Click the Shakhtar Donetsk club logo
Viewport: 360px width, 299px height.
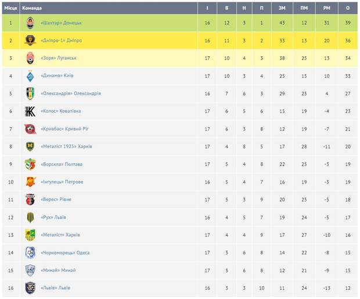[30, 23]
